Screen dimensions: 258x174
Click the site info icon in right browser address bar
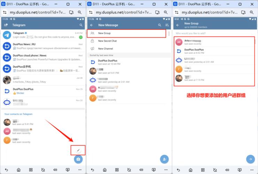[x=177, y=12]
